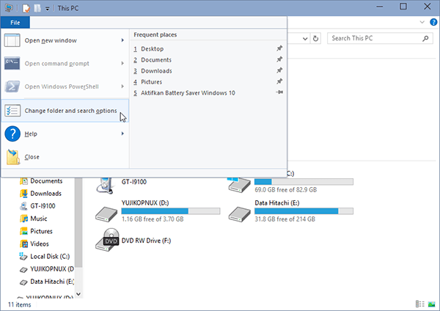
Task: Pin Aktifkan Battery Saver Windows 10 entry
Action: [x=279, y=92]
